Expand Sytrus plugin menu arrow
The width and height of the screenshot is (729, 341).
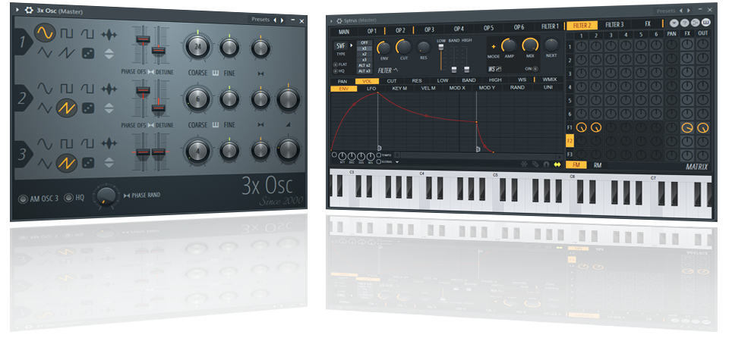point(330,20)
